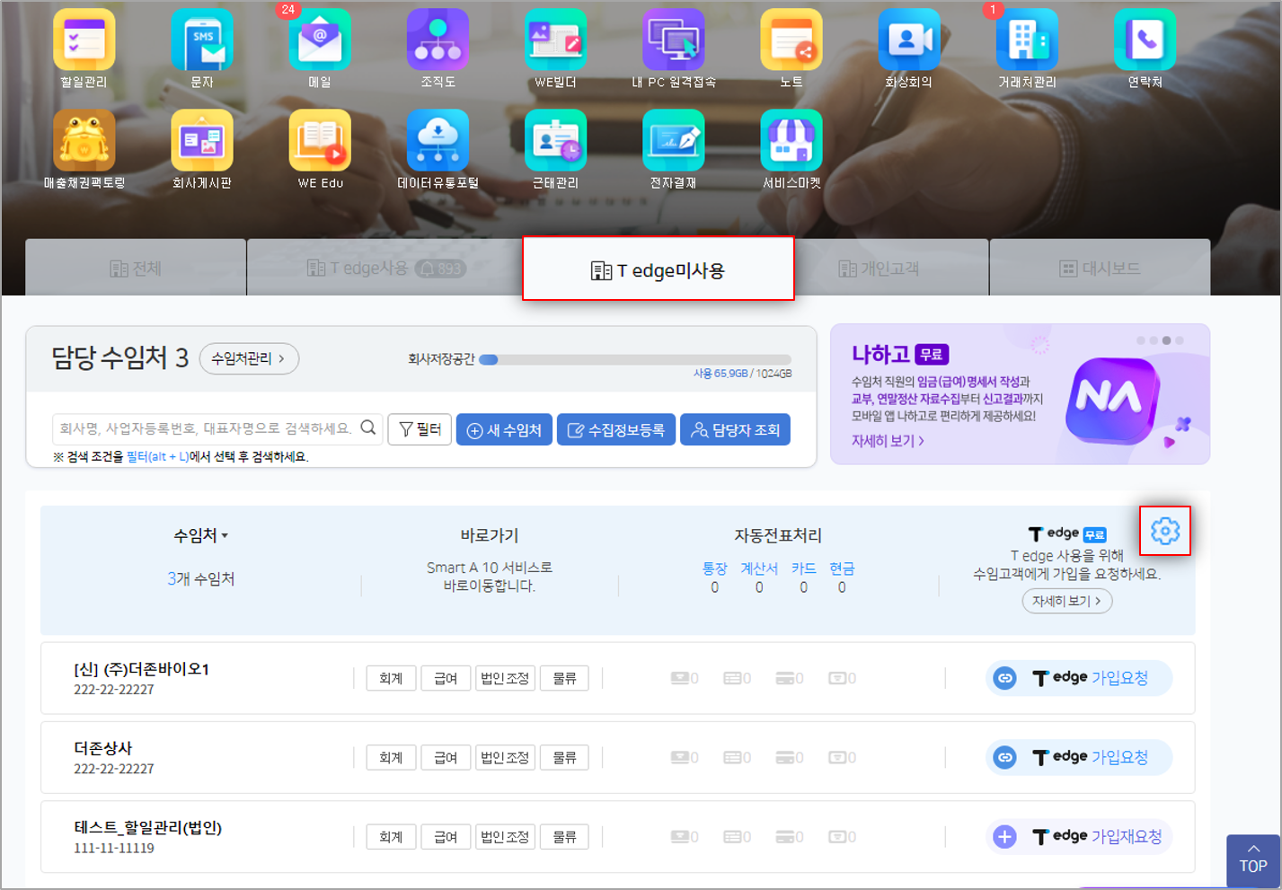Open the 필터 filter options
1282x890 pixels.
[420, 430]
